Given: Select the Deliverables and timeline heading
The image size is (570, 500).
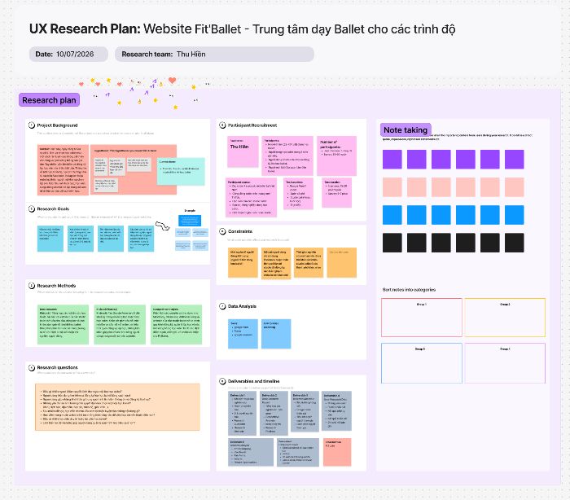Looking at the screenshot, I should 254,381.
